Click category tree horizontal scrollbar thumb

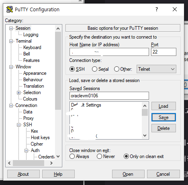coord(29,163)
